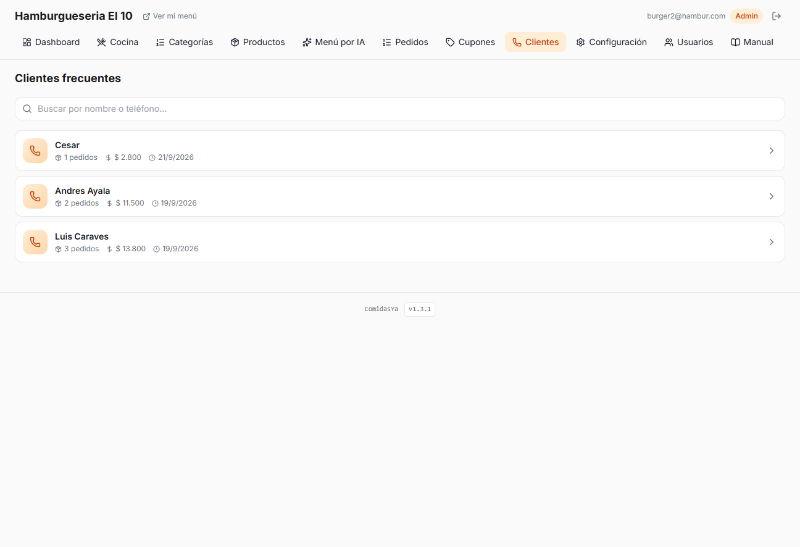Focus the Buscar por nombre o teléfono field
This screenshot has height=547, width=800.
tap(400, 109)
